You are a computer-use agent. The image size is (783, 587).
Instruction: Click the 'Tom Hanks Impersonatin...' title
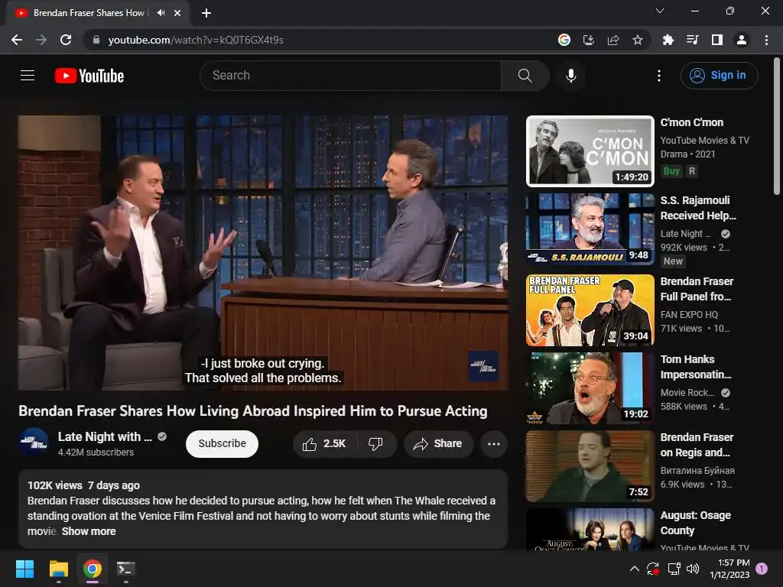point(696,367)
